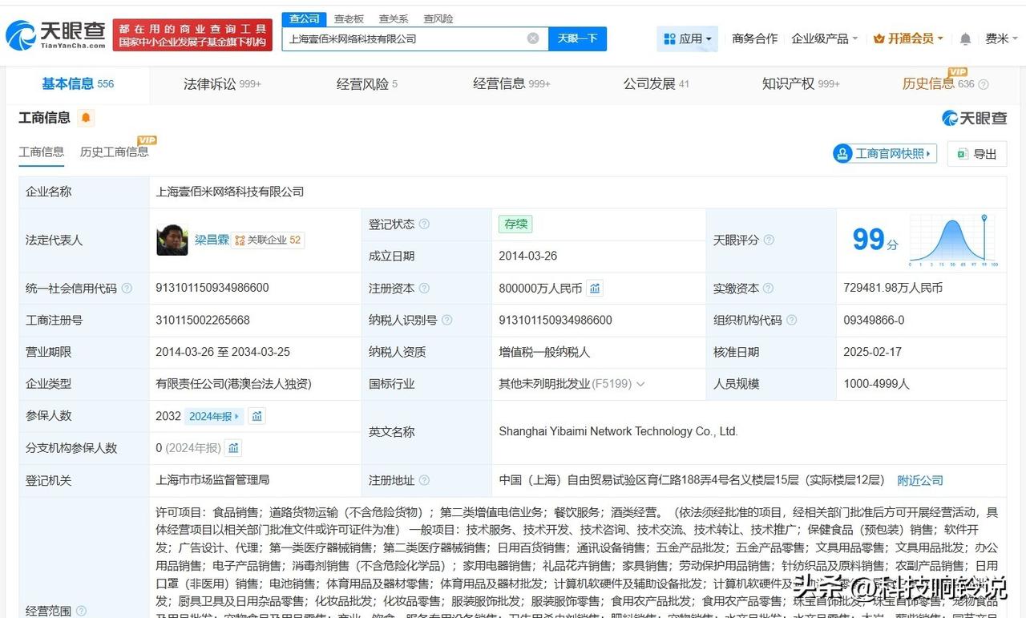Select the 查老板 search tab

point(348,18)
